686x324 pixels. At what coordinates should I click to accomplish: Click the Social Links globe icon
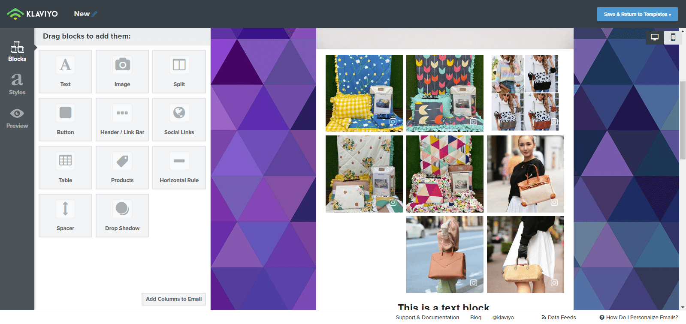(179, 113)
